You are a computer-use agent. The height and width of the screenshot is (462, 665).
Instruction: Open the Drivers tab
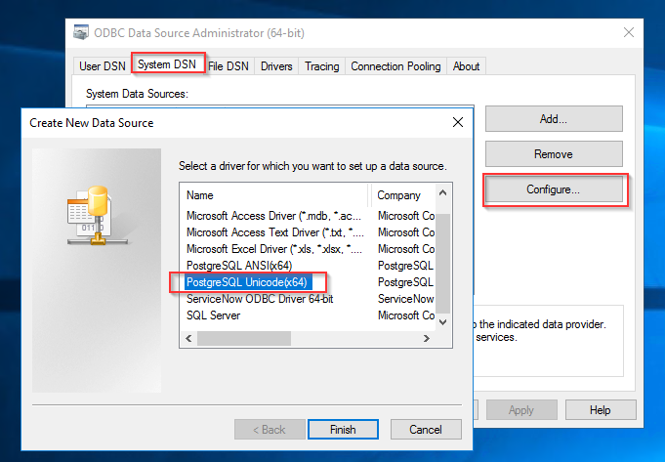[x=276, y=66]
